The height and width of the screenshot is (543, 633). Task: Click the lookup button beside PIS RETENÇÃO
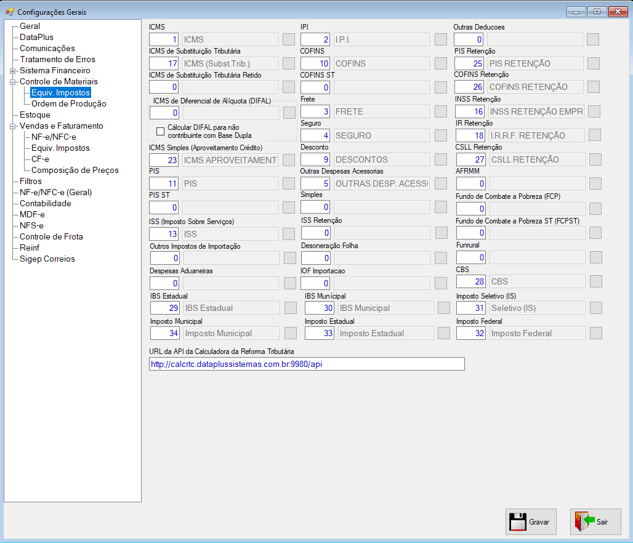(x=594, y=63)
